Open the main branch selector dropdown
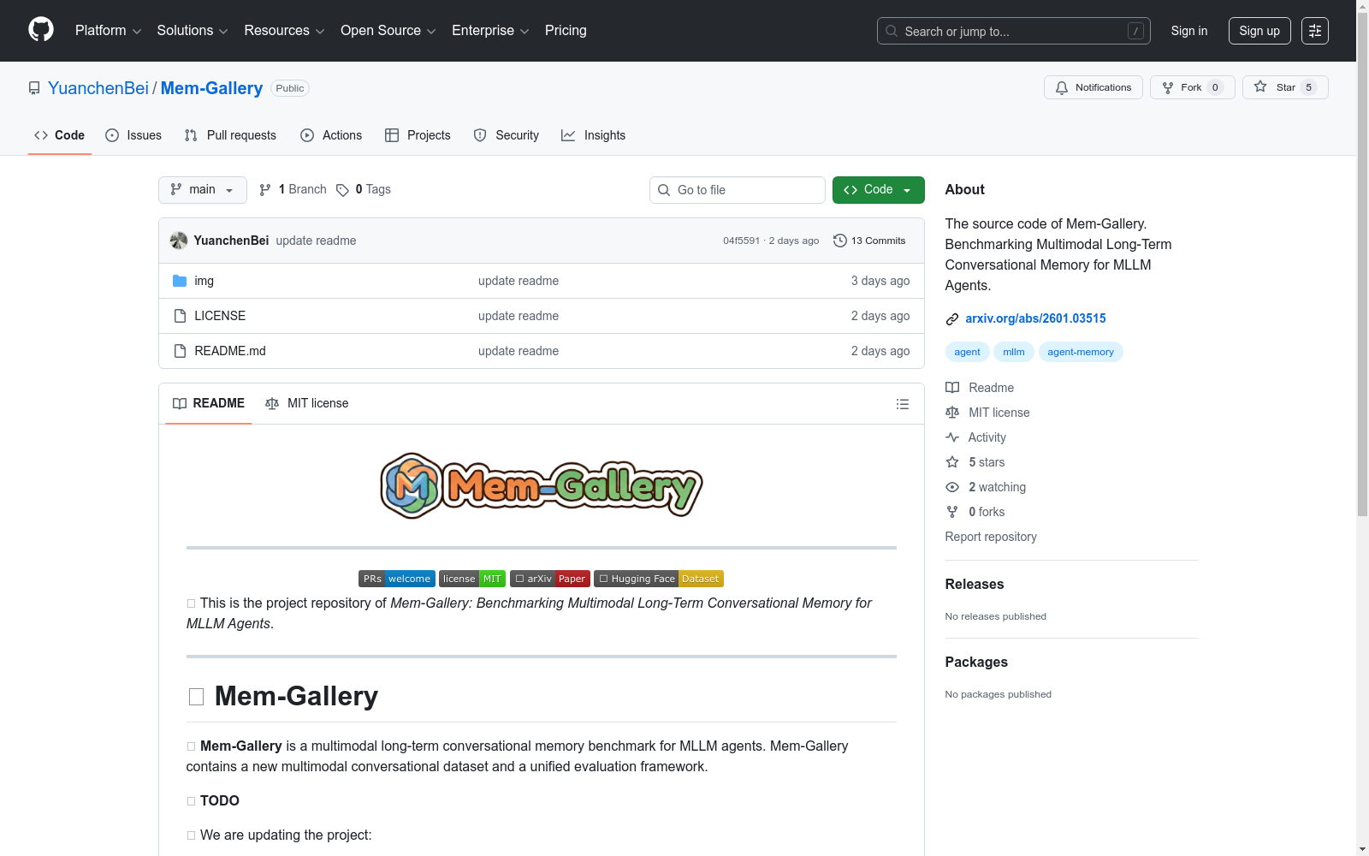The image size is (1369, 856). tap(203, 190)
